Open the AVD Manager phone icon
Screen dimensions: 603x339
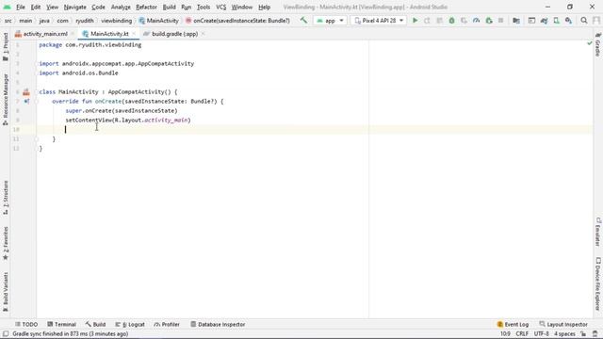pos(556,21)
